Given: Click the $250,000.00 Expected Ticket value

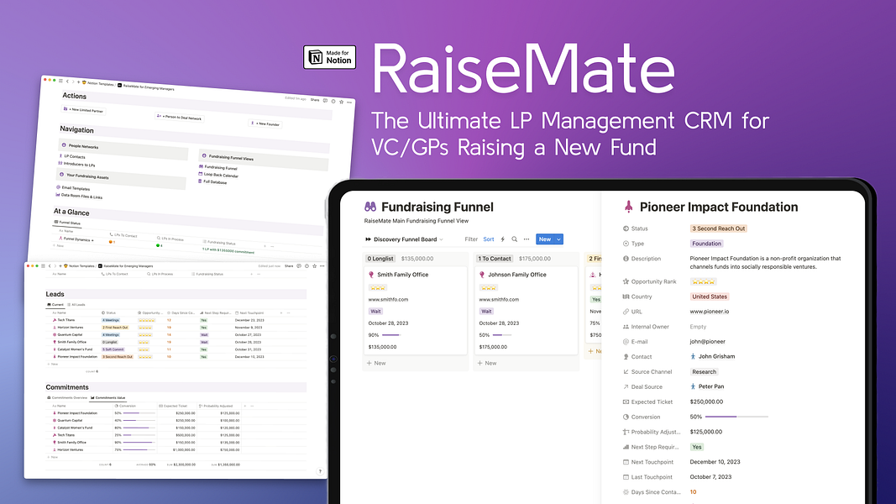Looking at the screenshot, I should [x=706, y=402].
